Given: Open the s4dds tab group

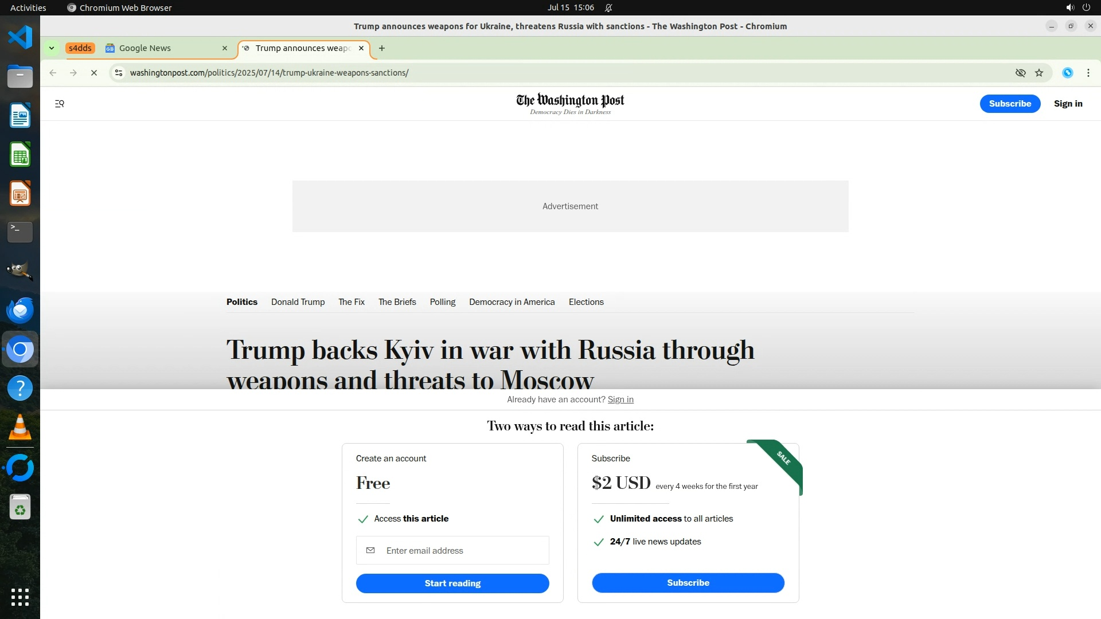Looking at the screenshot, I should point(80,48).
